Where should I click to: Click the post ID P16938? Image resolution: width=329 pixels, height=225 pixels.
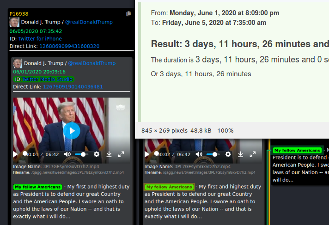click(x=18, y=14)
